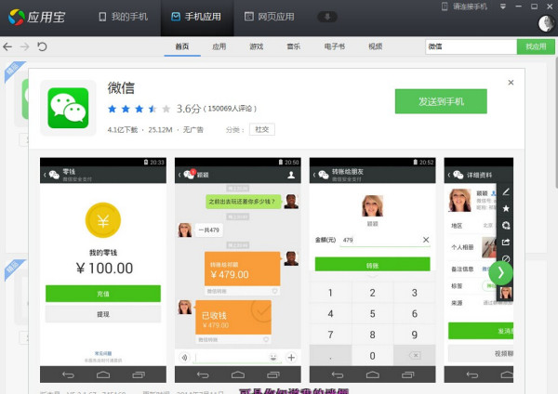Click the search box containing 微信
The width and height of the screenshot is (558, 394).
pyautogui.click(x=471, y=46)
